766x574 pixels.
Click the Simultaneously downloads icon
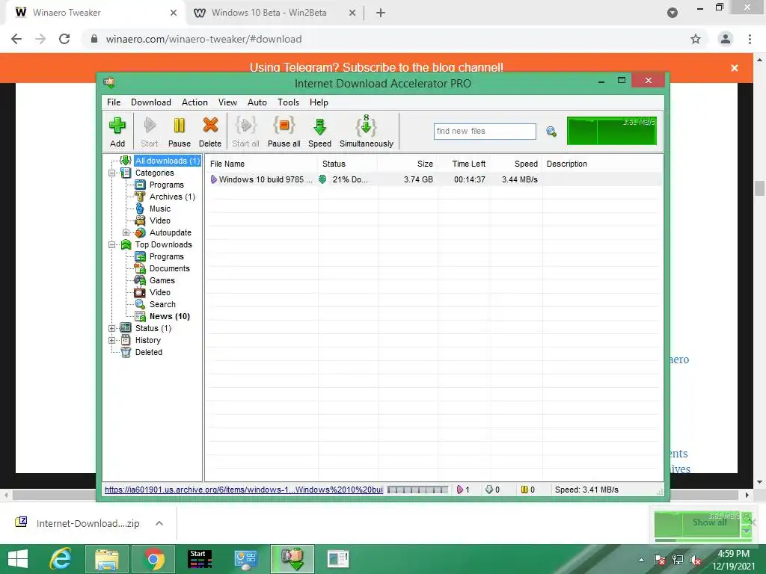point(367,132)
